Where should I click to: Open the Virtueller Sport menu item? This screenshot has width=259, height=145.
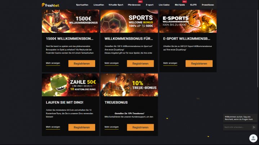pos(116,5)
